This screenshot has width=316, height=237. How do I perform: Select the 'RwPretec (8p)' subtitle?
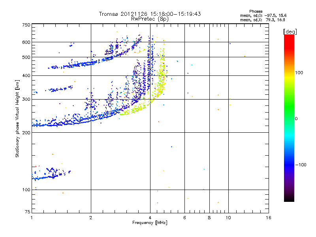(x=150, y=19)
